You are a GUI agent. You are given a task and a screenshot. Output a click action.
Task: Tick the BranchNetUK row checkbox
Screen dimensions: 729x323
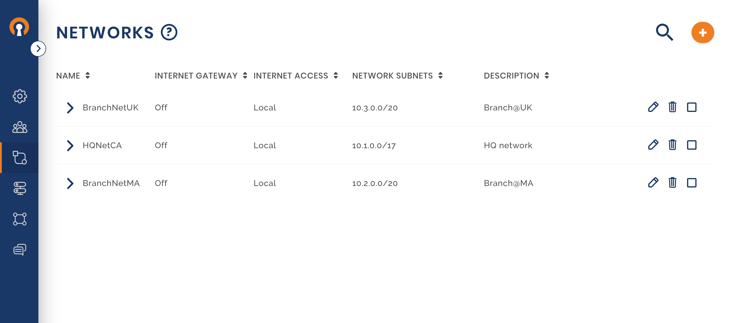(x=691, y=107)
